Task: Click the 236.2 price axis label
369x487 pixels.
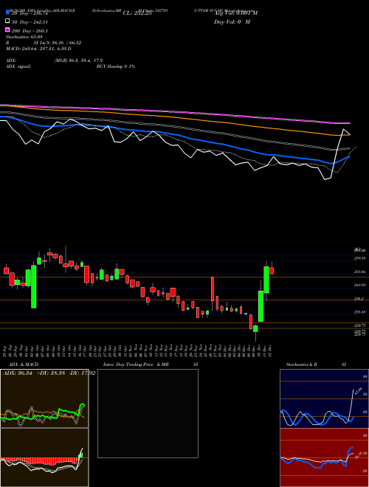Action: click(359, 299)
